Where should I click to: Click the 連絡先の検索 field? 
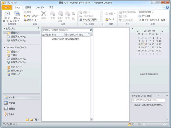[x=146, y=12]
